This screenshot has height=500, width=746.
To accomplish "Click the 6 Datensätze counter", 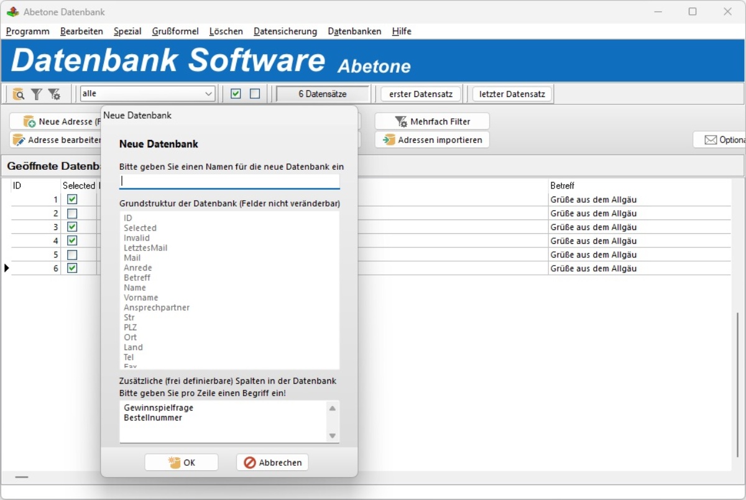I will click(323, 94).
